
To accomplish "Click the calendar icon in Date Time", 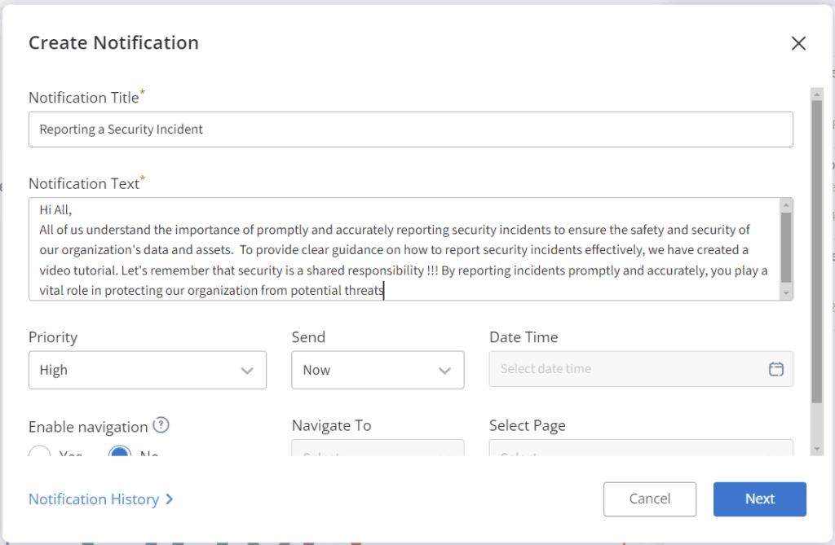I will [x=775, y=369].
